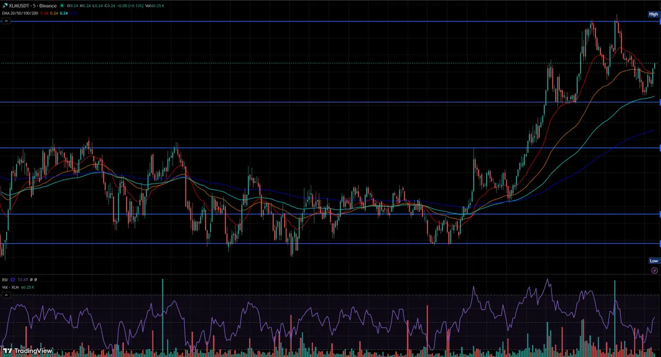Screen dimensions: 661x357
Task: Click the RSI value 53.65
Action: coord(23,279)
